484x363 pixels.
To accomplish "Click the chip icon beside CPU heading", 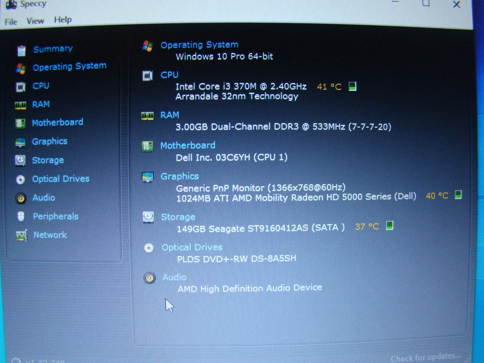I will [x=148, y=76].
